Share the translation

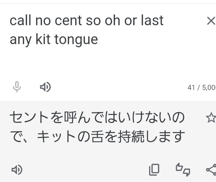pos(211,170)
